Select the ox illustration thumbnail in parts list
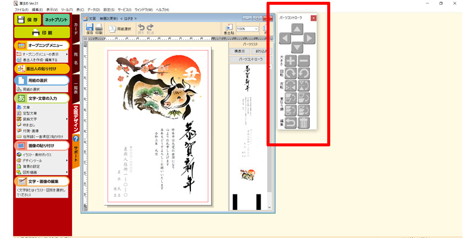Image resolution: width=476 pixels, height=238 pixels. [x=248, y=175]
